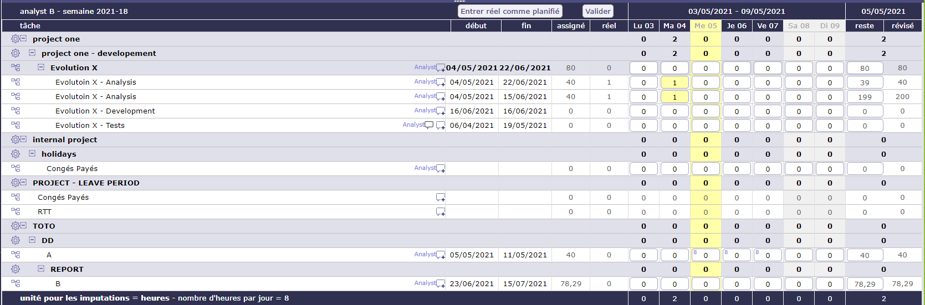Viewport: 925px width, 305px height.
Task: Click activity icon for Evolution X - Development
Action: tap(16, 111)
